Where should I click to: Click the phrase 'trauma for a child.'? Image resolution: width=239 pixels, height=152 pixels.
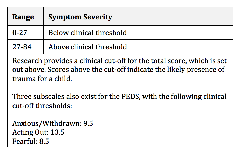[42, 79]
